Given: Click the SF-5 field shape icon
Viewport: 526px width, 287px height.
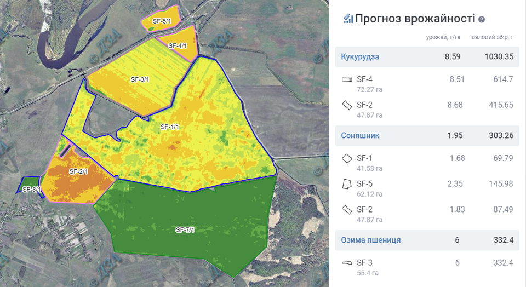Looking at the screenshot, I should tap(346, 184).
